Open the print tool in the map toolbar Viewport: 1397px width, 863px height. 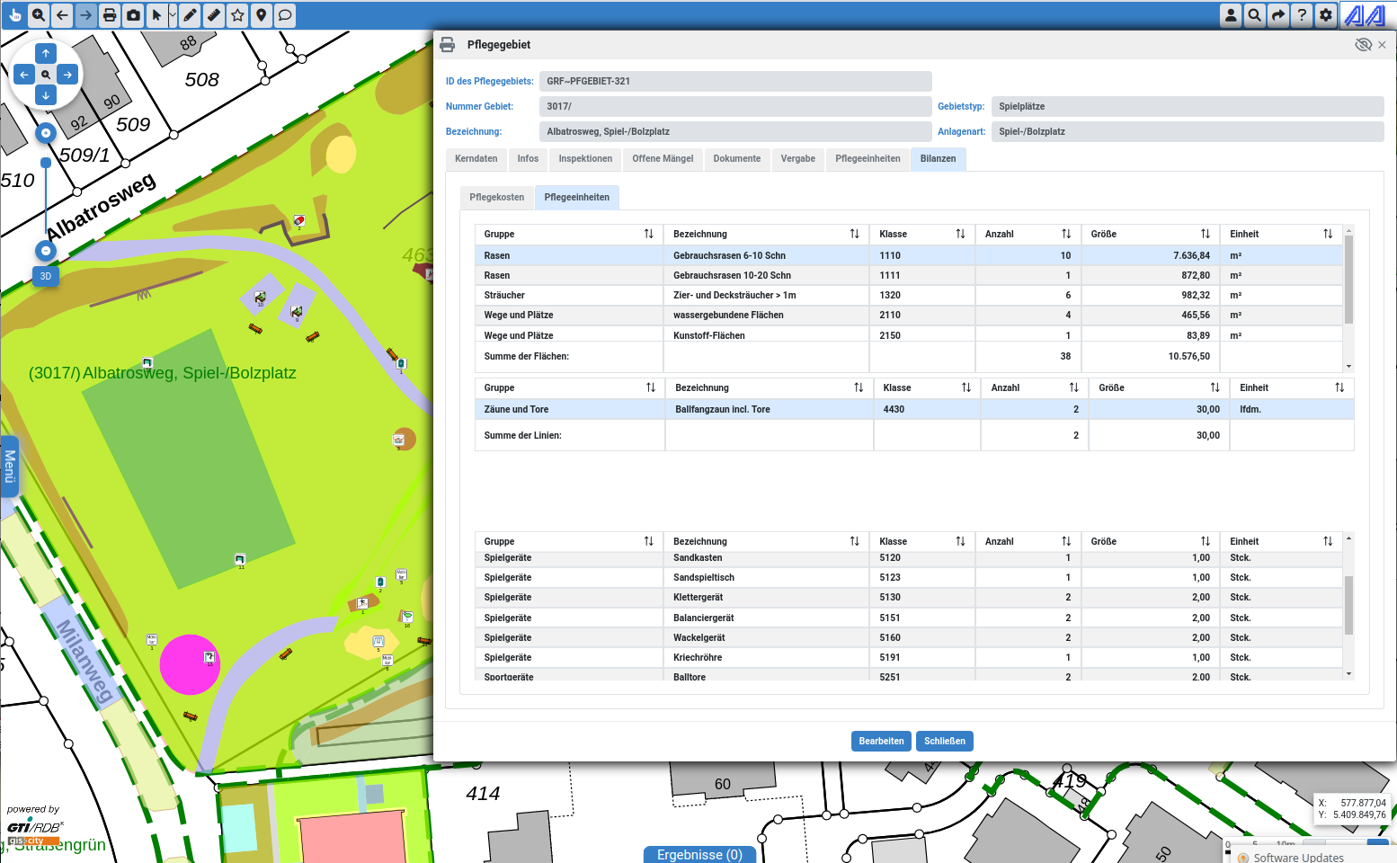tap(110, 15)
